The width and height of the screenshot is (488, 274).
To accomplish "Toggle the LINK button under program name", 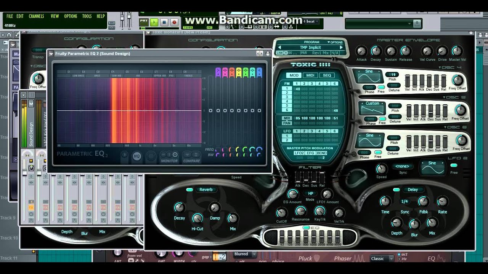I will (x=280, y=53).
